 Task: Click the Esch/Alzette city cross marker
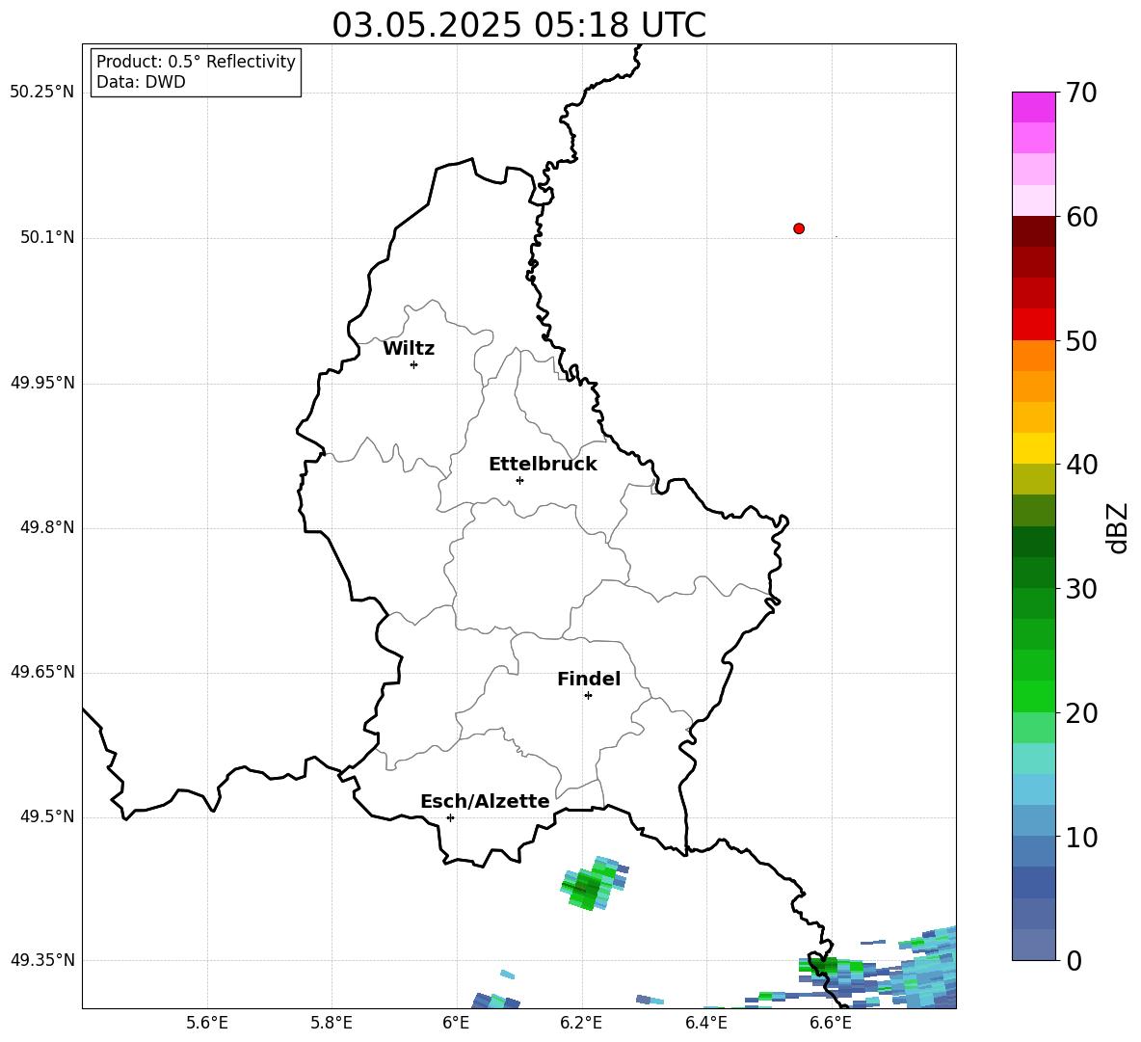coord(450,817)
